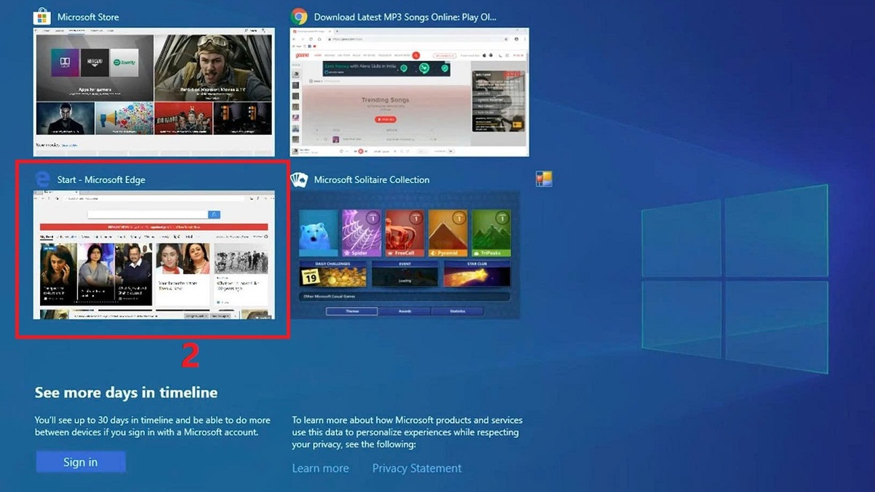Open the Chrome MP3 Songs activity thumbnail

pos(409,92)
